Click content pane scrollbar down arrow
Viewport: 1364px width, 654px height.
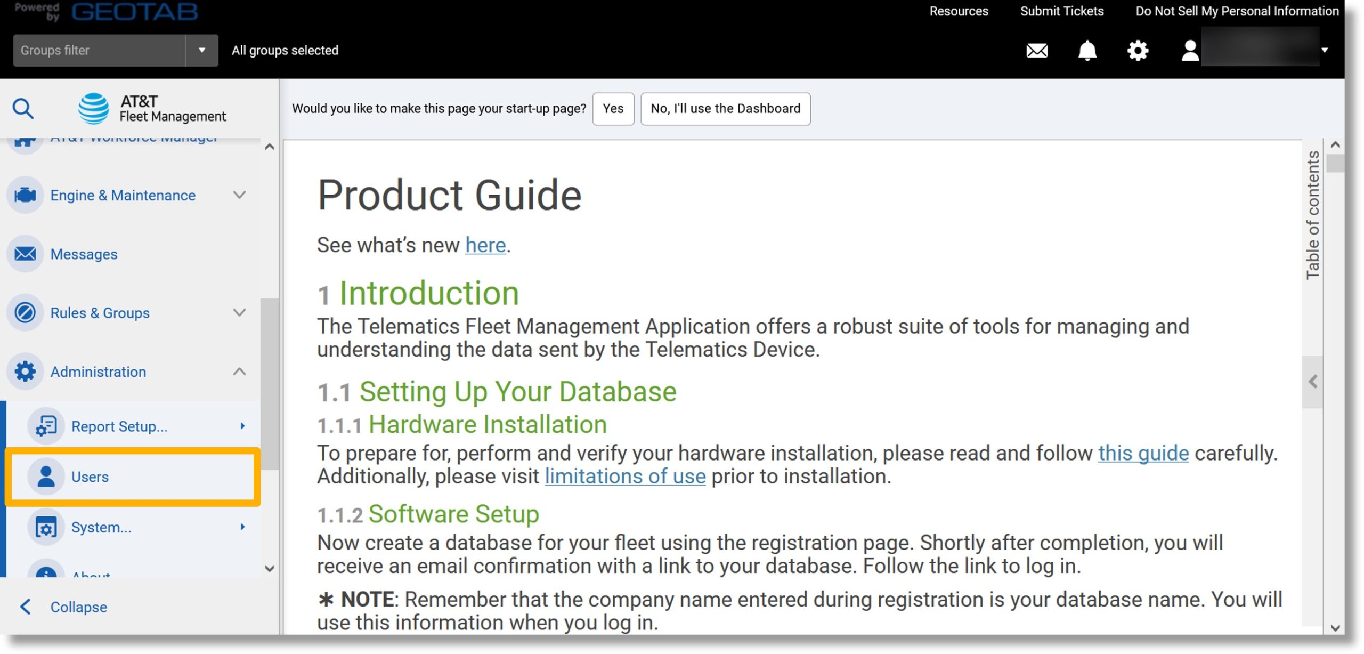[x=1335, y=627]
